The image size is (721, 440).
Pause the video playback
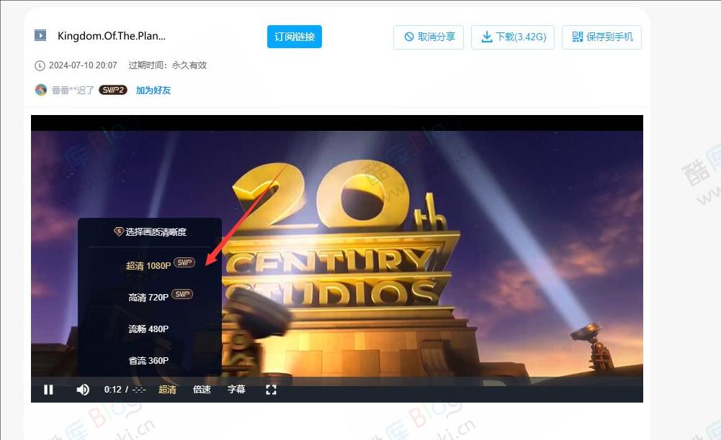click(x=48, y=390)
